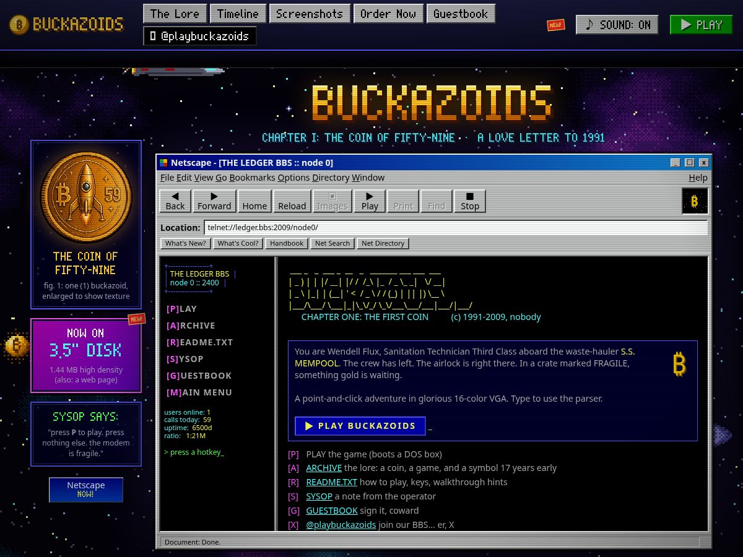Click the @playbuckazoids header button
This screenshot has height=557, width=743.
click(x=199, y=36)
